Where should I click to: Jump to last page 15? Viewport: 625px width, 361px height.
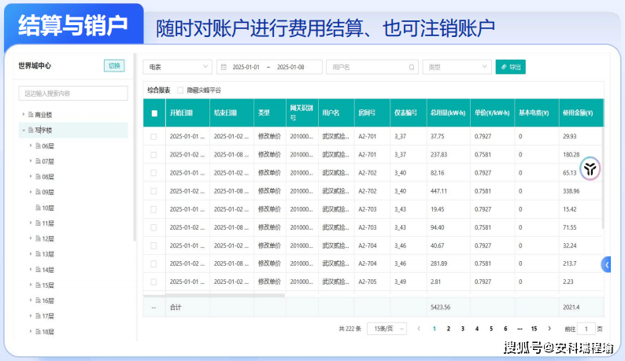[534, 329]
